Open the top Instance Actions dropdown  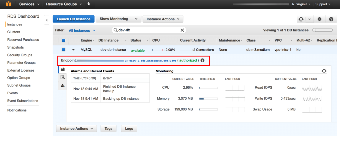(163, 19)
